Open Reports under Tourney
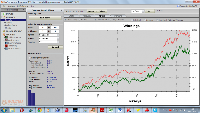This screenshot has height=113, width=200. tap(9, 23)
